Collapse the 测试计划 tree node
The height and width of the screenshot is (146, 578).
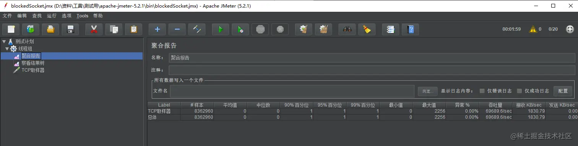coord(4,41)
